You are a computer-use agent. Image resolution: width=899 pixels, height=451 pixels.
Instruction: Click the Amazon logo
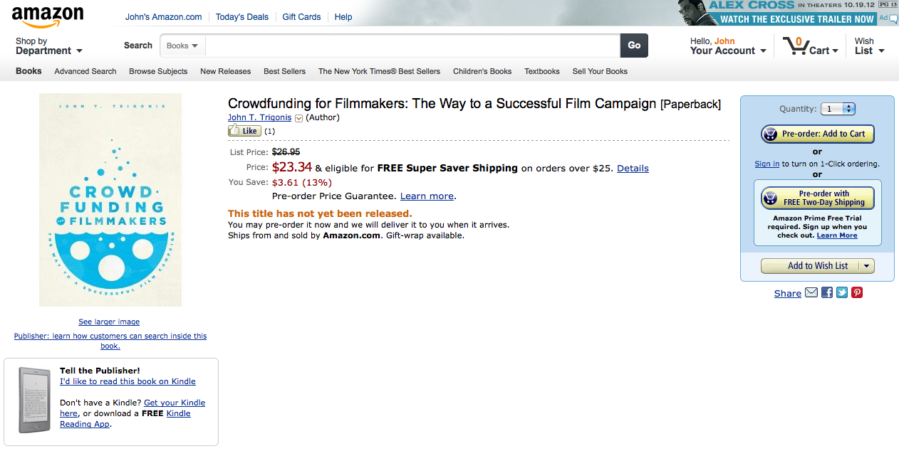click(47, 16)
